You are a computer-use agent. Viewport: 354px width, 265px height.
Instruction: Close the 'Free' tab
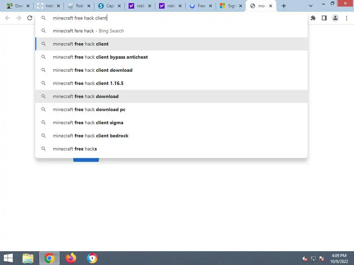tap(211, 6)
